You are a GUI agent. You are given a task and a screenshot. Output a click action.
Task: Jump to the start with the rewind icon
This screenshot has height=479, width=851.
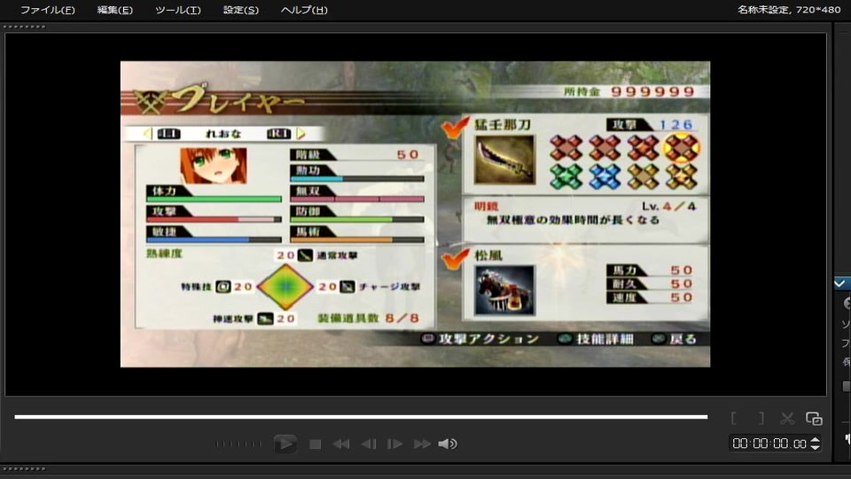[340, 444]
